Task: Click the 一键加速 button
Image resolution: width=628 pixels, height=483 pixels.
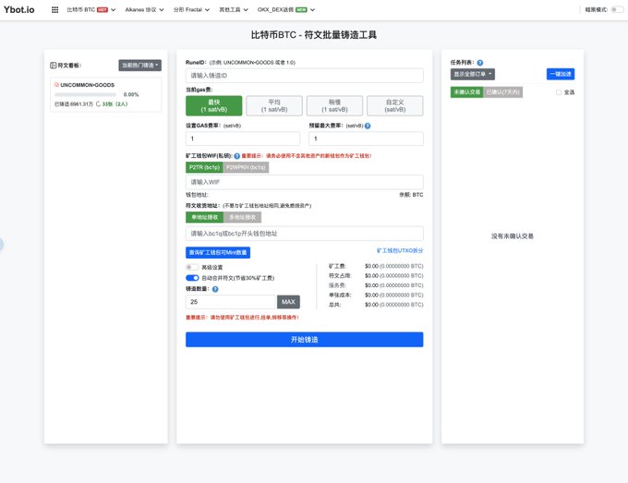Action: [561, 74]
